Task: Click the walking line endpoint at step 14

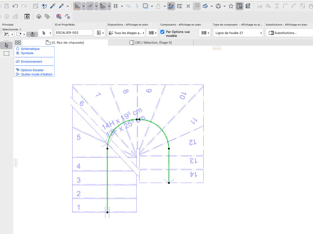Action: pos(169,183)
